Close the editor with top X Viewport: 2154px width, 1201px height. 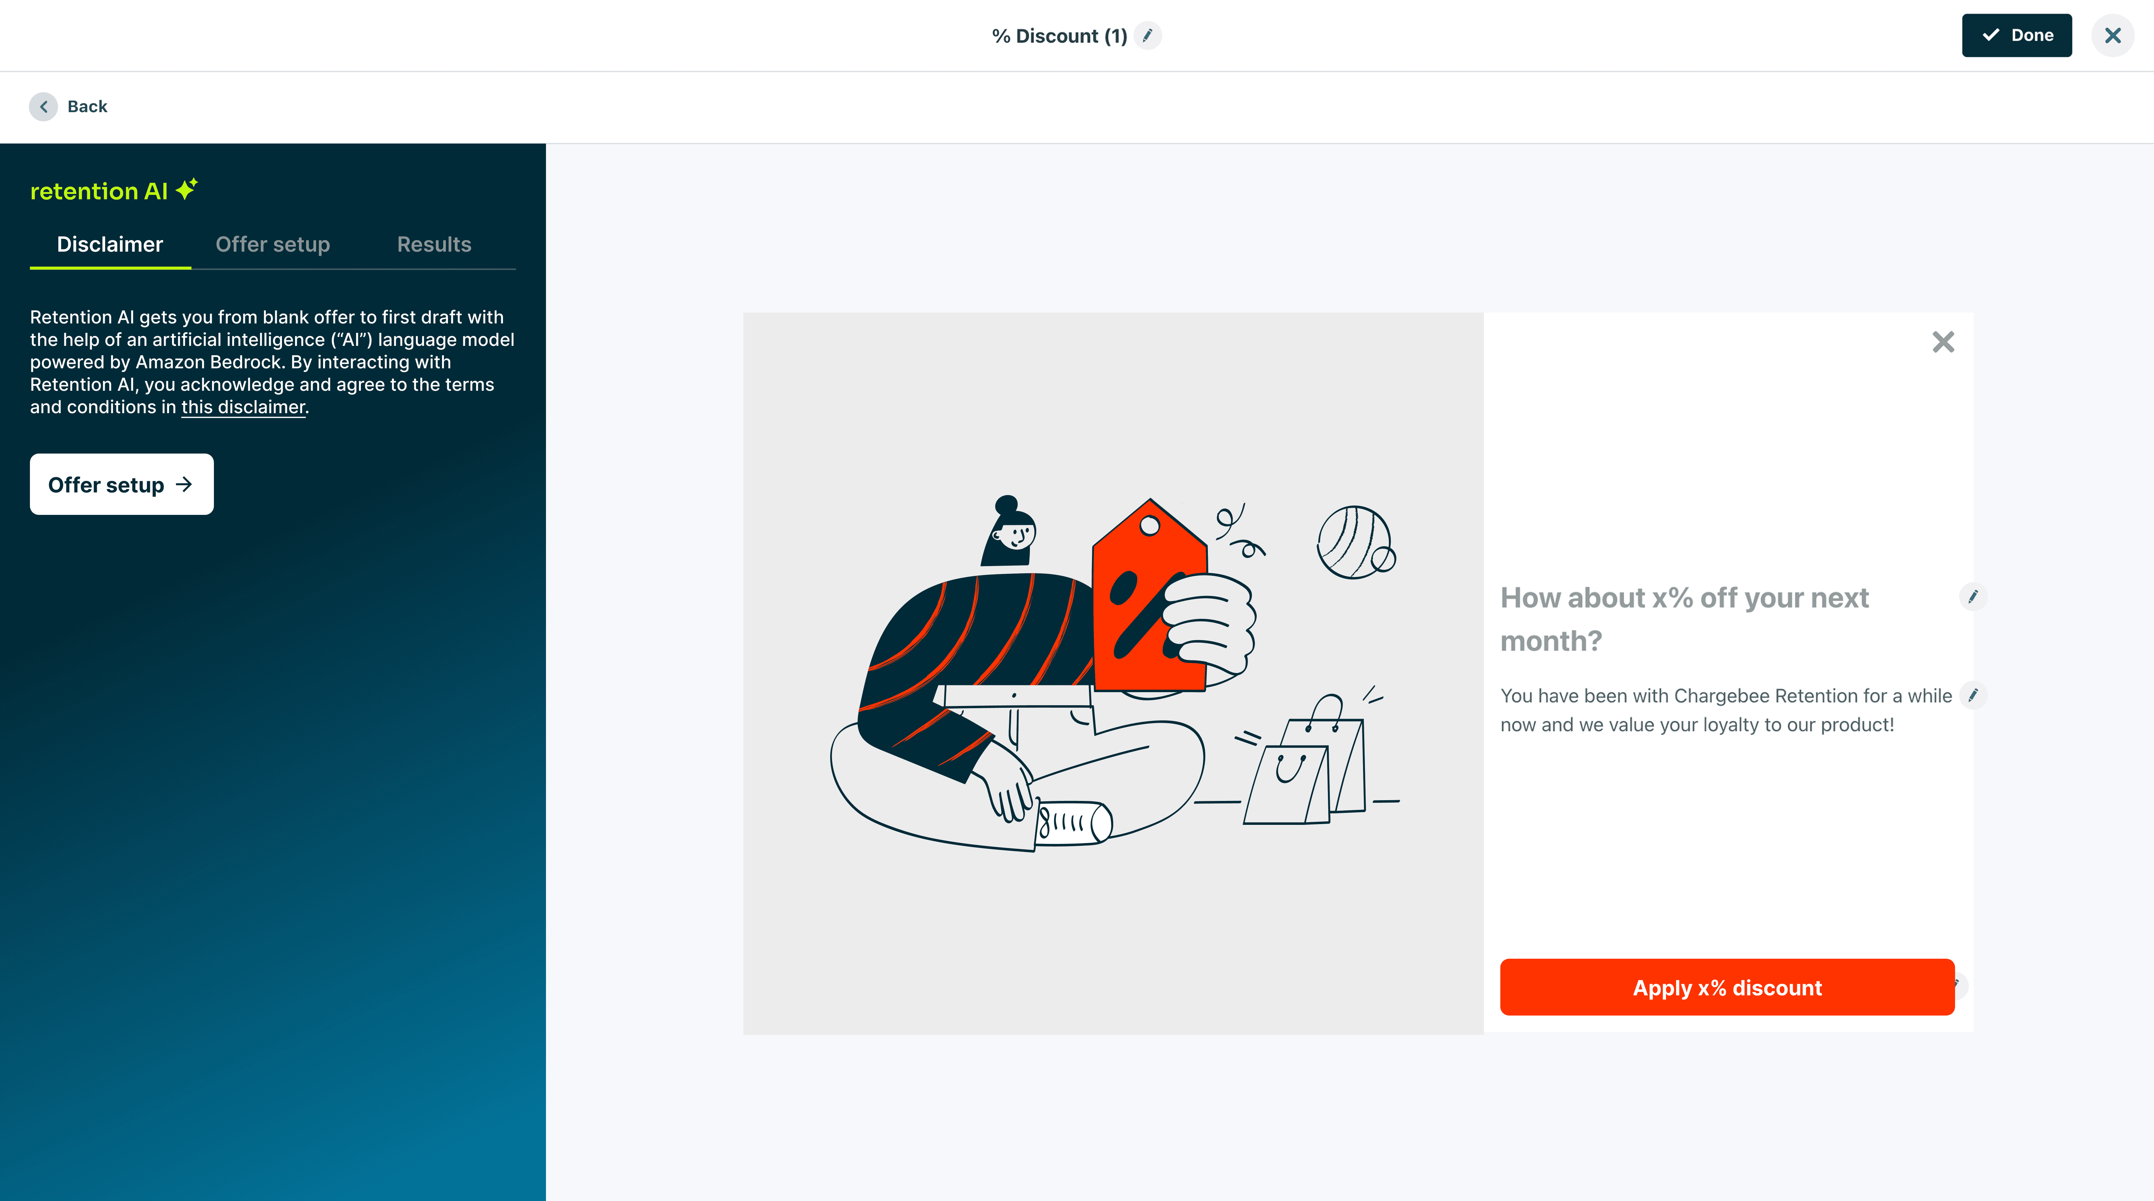[2112, 36]
